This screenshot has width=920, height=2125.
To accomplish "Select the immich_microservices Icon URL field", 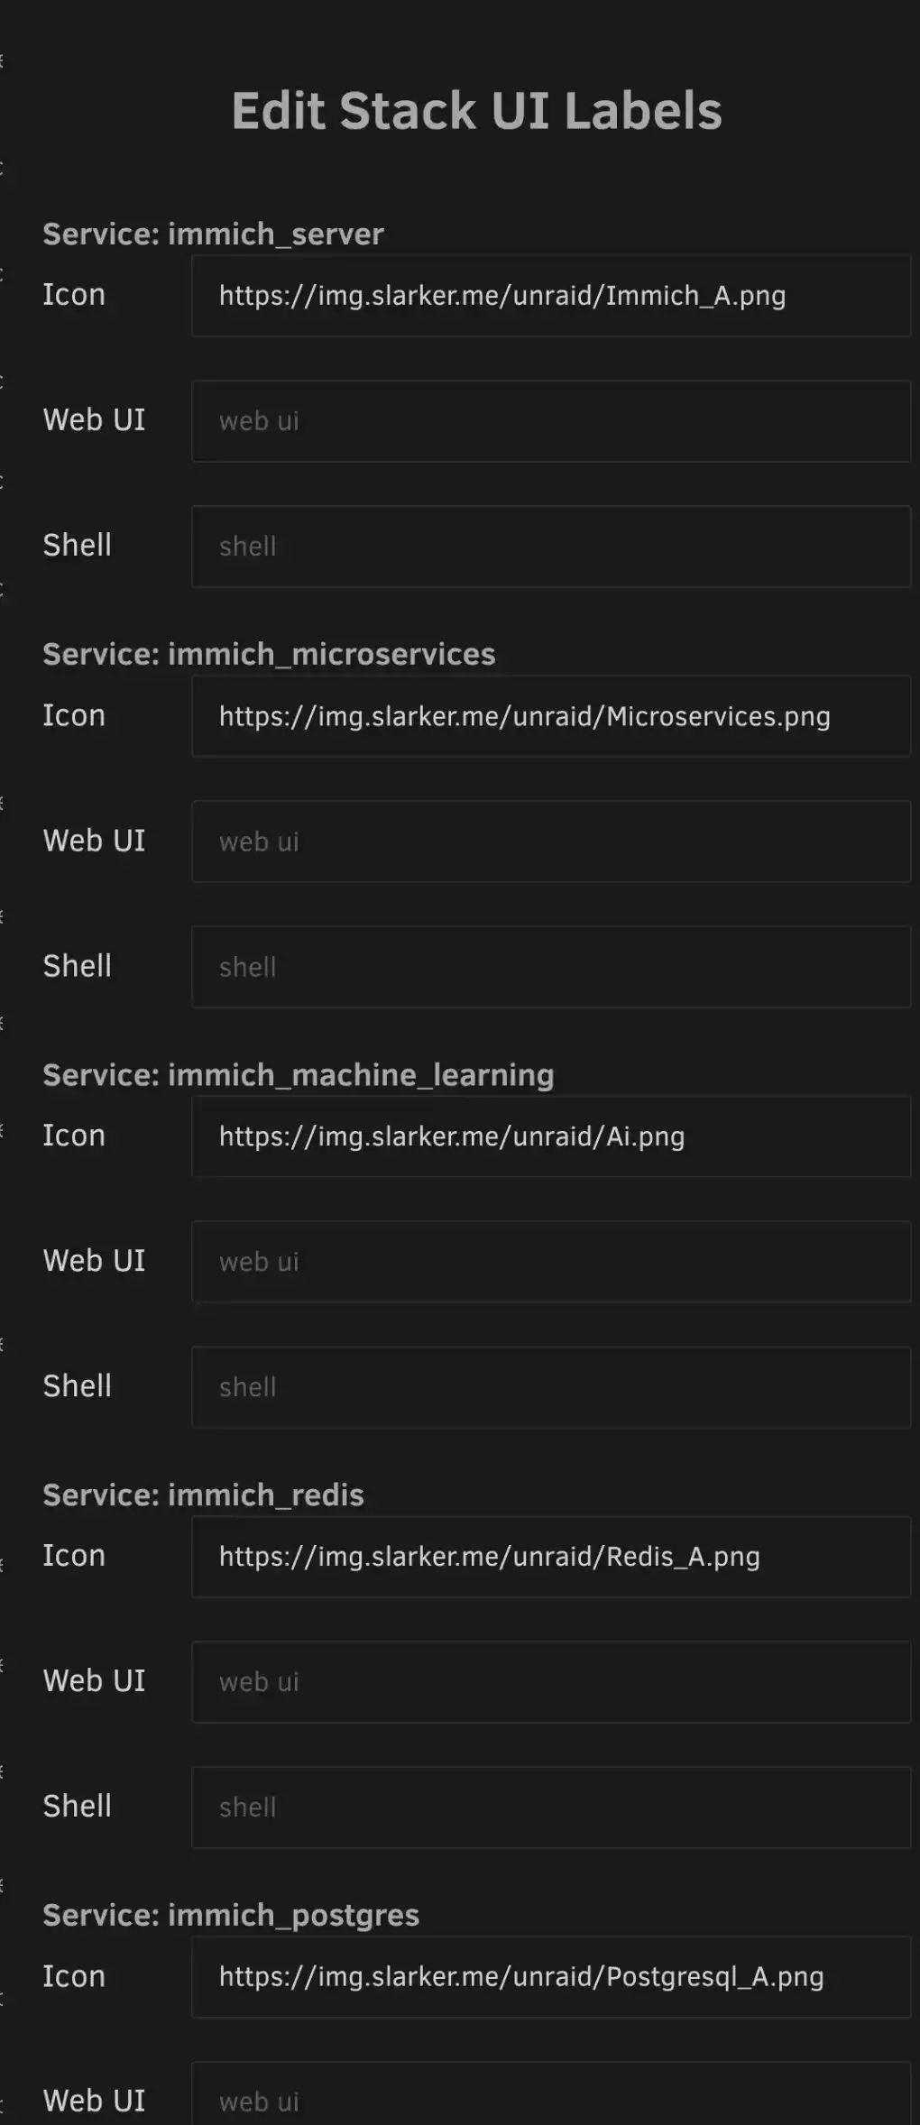I will click(x=550, y=716).
